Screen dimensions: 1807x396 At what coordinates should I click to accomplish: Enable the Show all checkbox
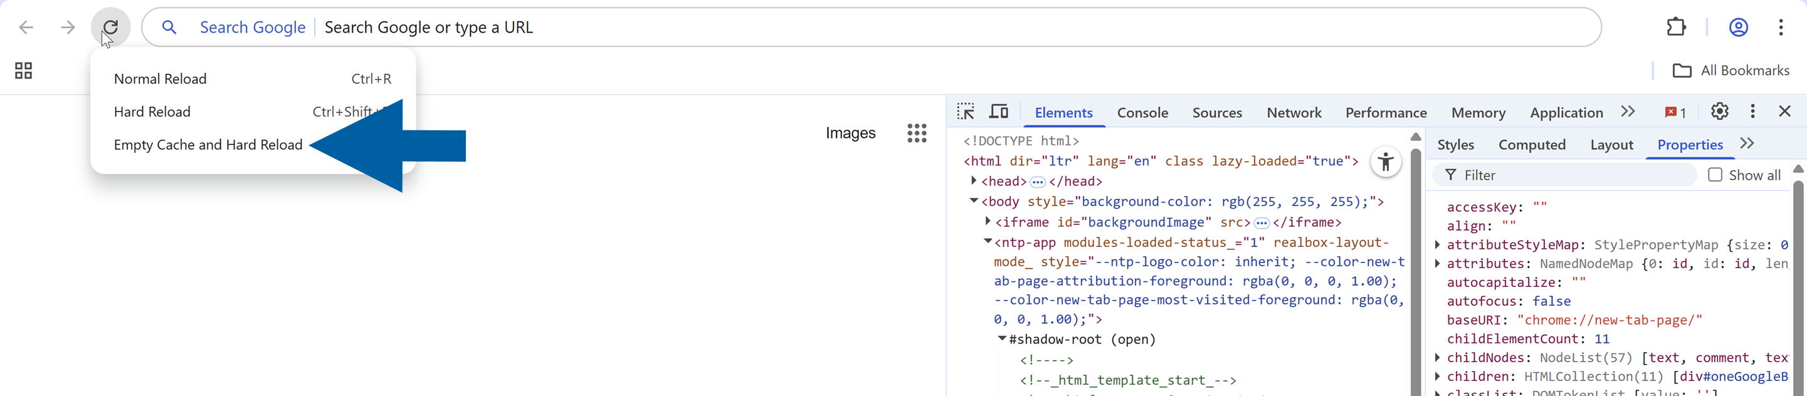(1715, 175)
